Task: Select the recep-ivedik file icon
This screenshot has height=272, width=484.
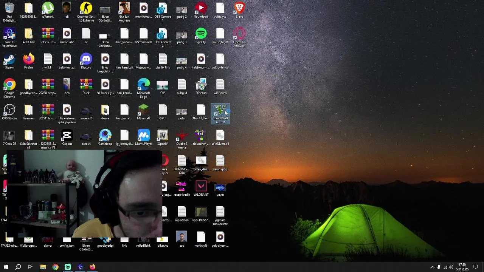Action: [182, 188]
